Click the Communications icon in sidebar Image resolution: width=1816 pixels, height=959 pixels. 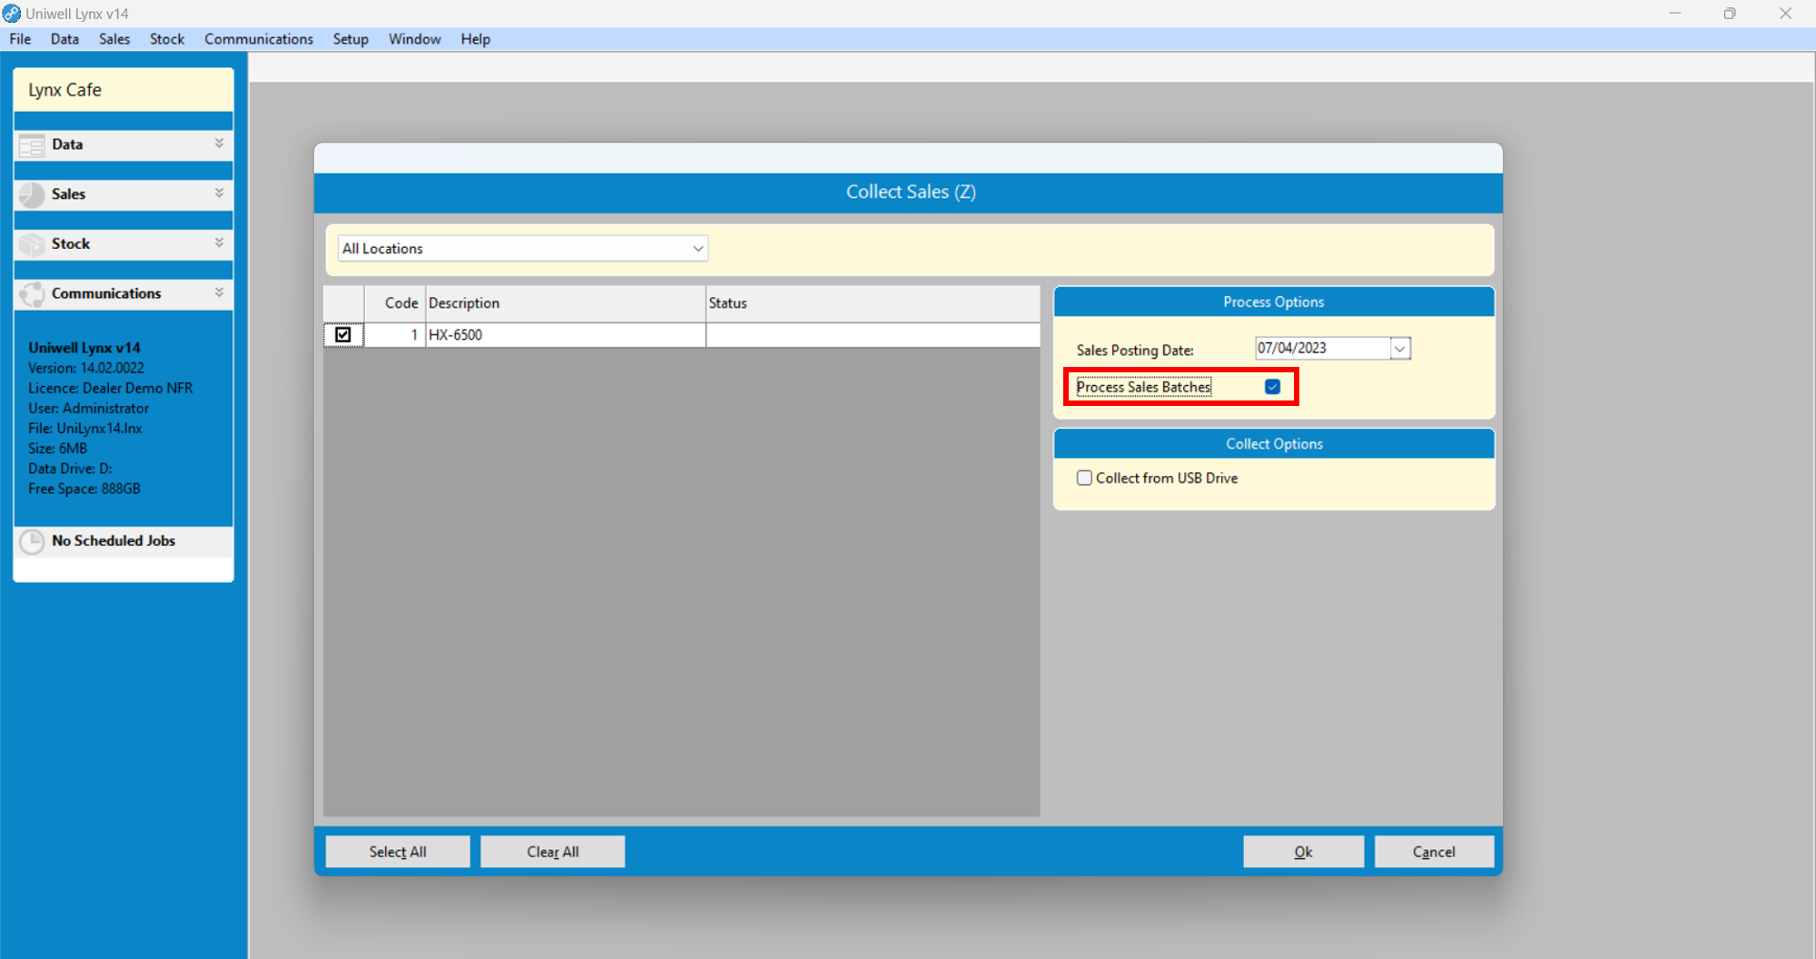(x=32, y=294)
